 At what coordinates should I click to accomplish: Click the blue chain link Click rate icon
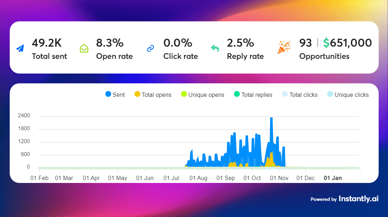coord(150,48)
